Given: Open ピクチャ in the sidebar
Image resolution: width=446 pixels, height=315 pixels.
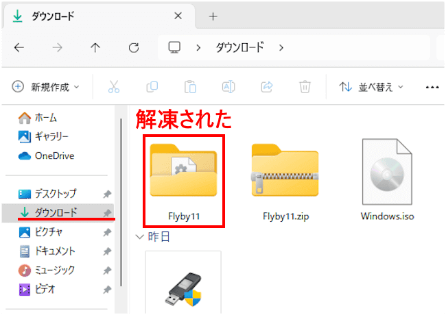Looking at the screenshot, I should point(40,232).
